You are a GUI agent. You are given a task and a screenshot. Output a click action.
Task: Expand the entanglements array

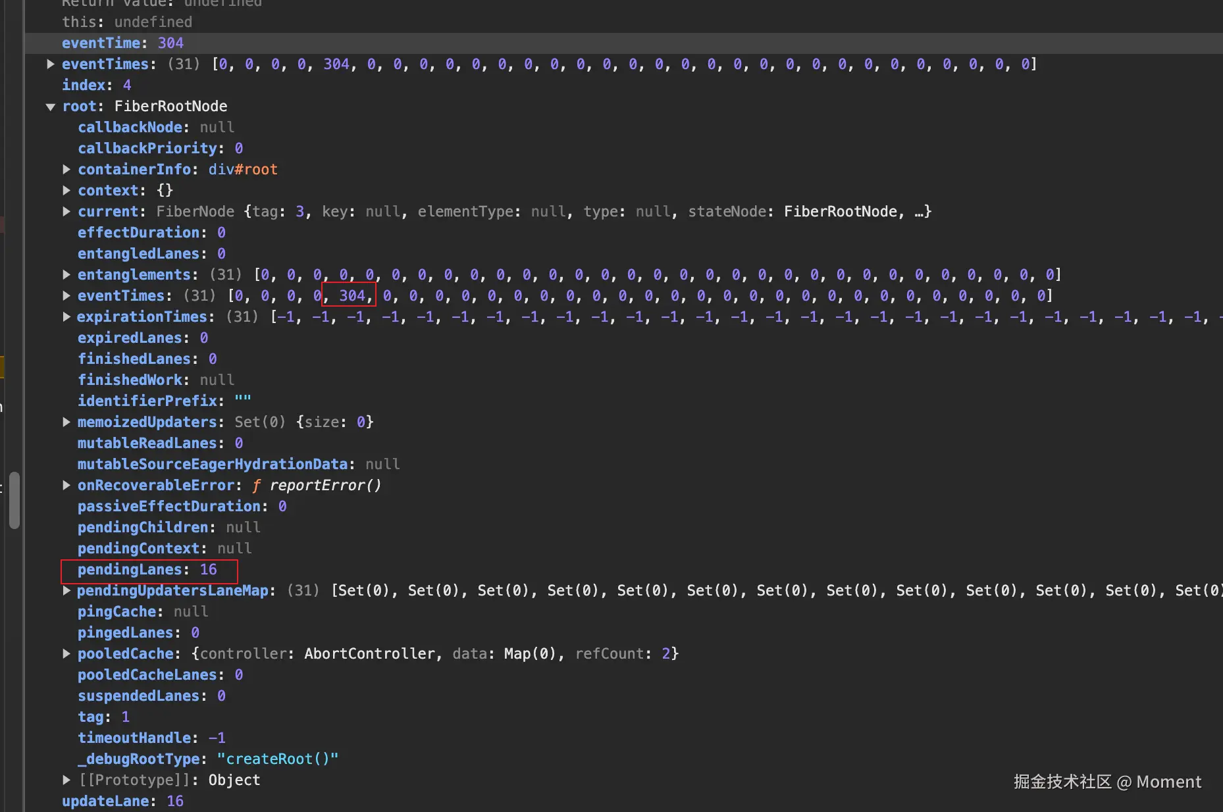pos(66,274)
